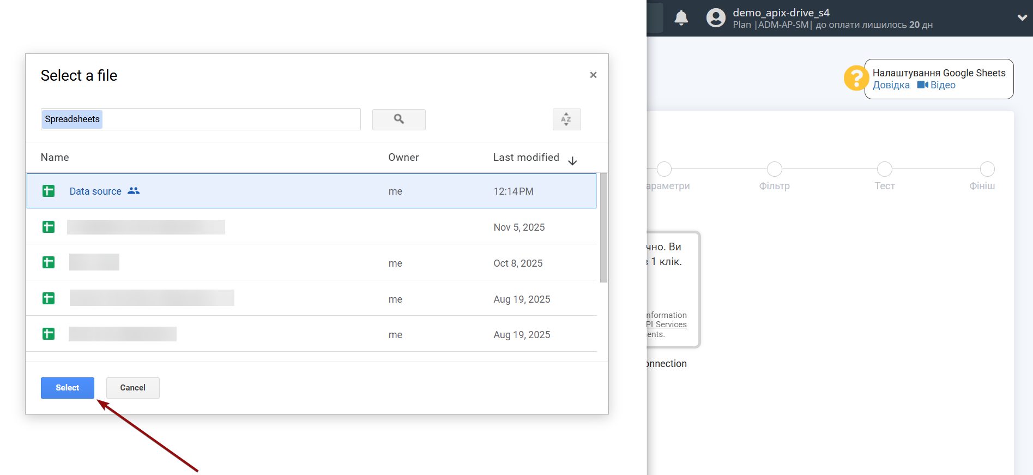Viewport: 1033px width, 475px height.
Task: Select the blurred file dated Nov 5, 2025
Action: coord(311,227)
